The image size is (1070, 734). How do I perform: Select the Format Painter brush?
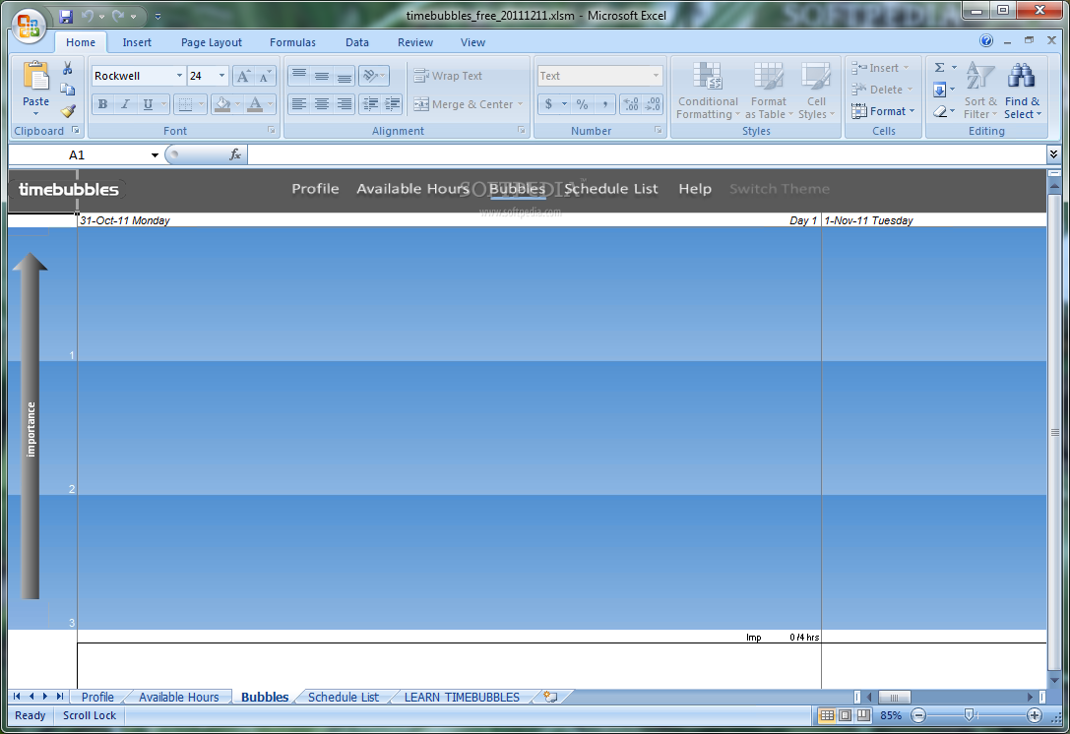pos(68,110)
